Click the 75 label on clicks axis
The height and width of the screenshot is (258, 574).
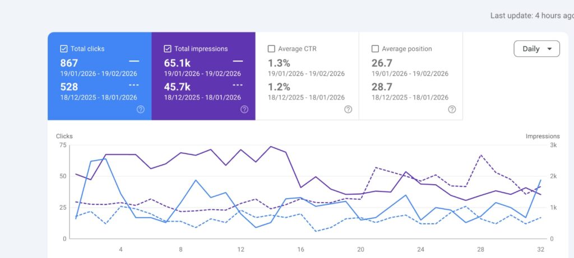63,145
